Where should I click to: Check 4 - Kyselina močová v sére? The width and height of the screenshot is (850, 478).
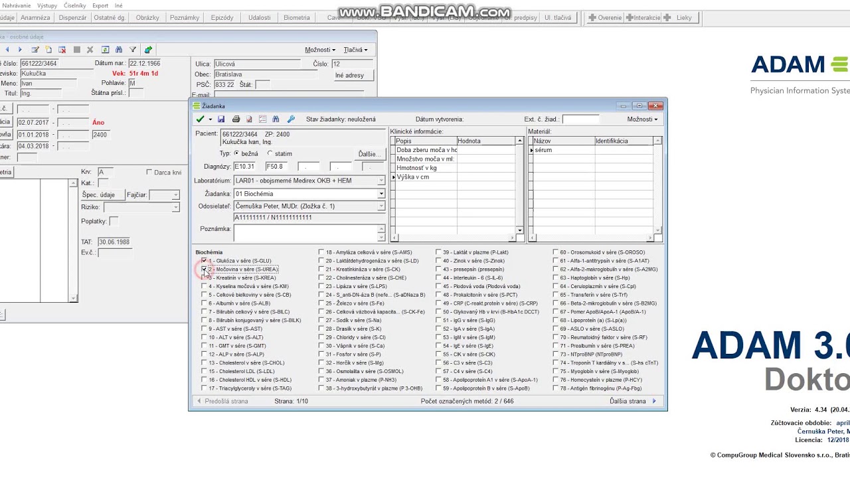[x=205, y=286]
